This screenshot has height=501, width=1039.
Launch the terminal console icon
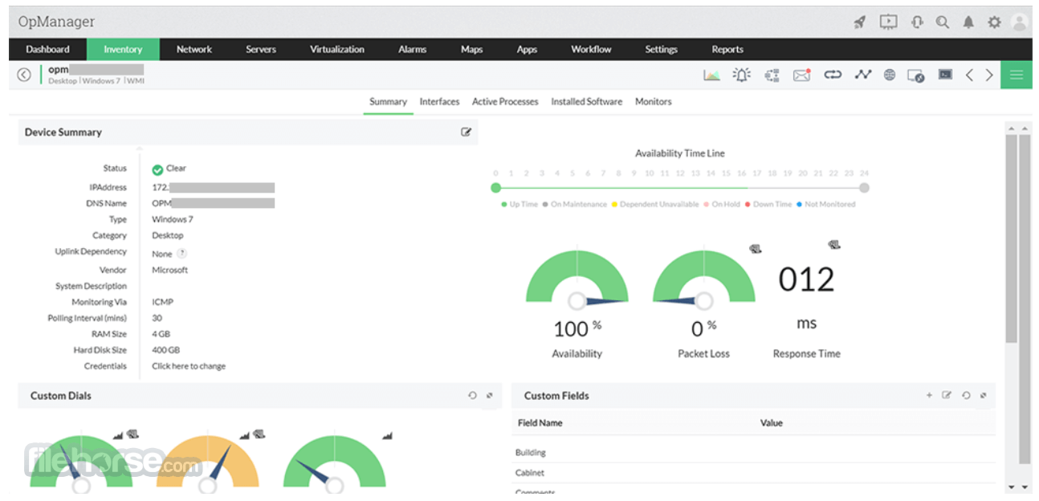click(945, 75)
